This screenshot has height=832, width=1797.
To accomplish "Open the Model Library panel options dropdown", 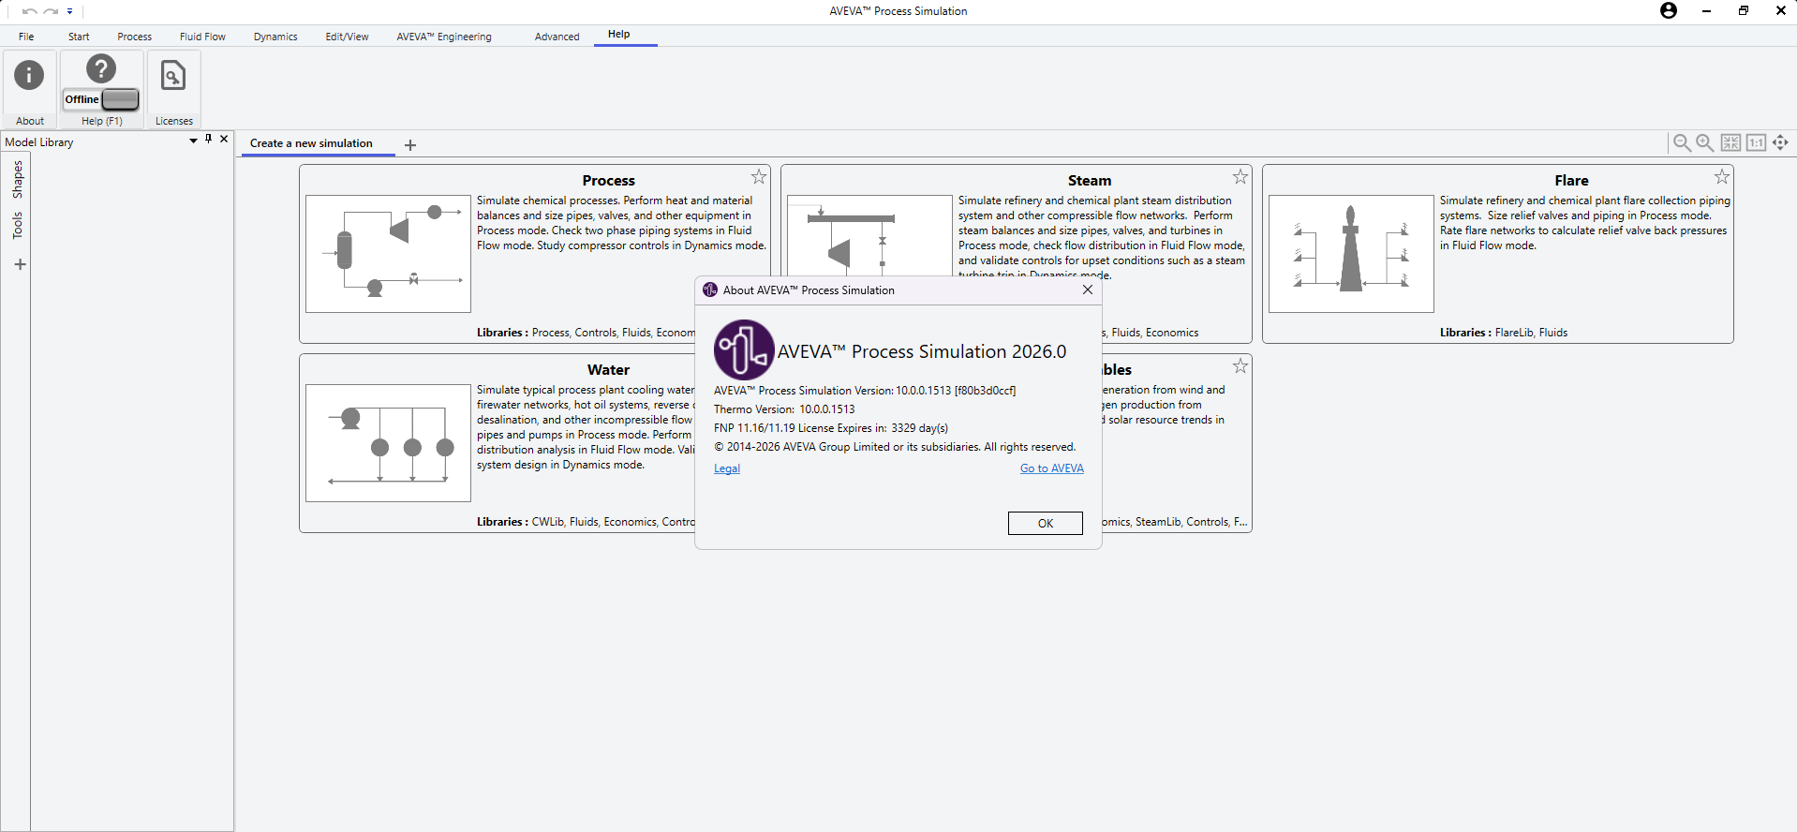I will pos(193,141).
